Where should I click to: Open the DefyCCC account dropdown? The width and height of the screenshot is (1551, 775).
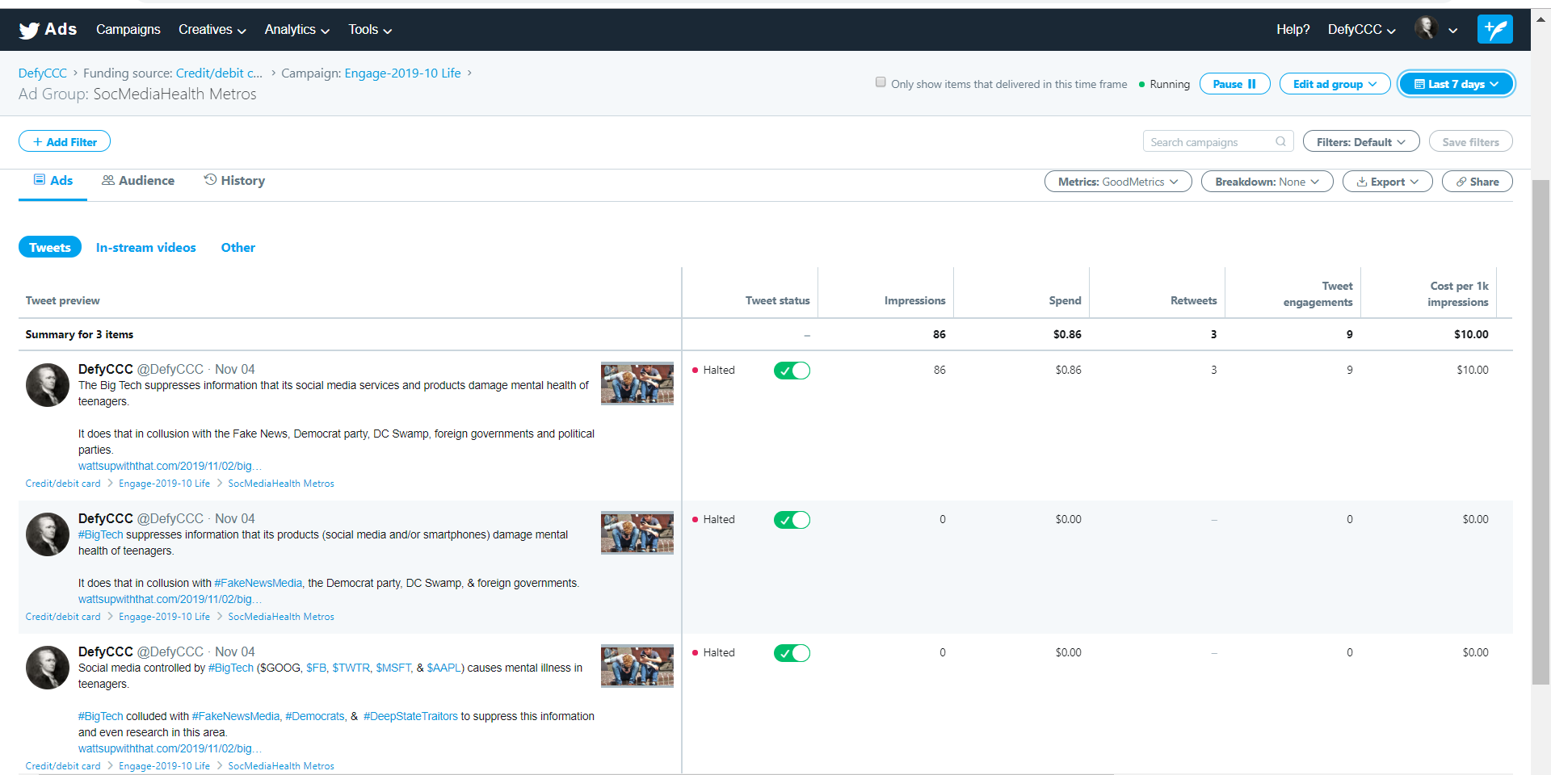click(1361, 30)
